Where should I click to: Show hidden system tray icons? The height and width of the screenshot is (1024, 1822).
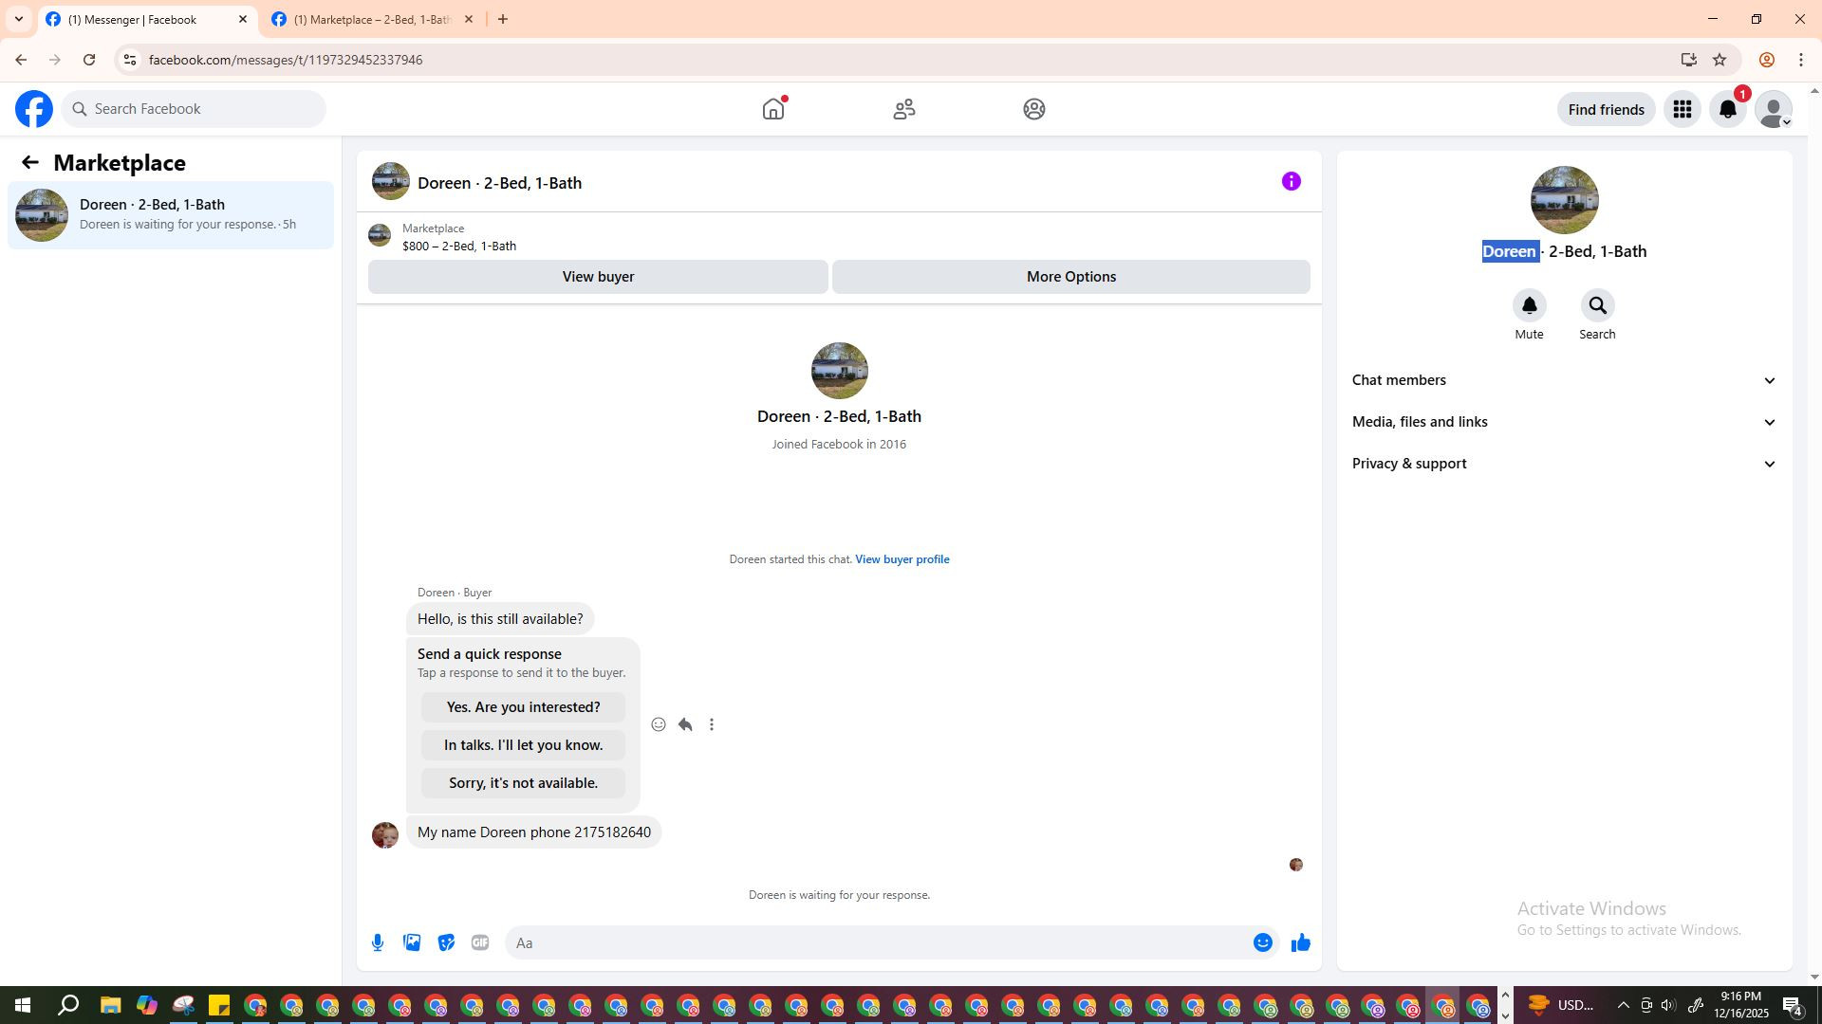1623,1005
